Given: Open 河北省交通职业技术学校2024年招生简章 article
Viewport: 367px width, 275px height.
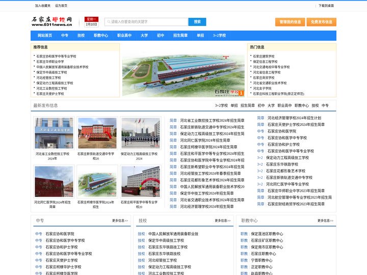Looking at the screenshot, I should coord(212,200).
